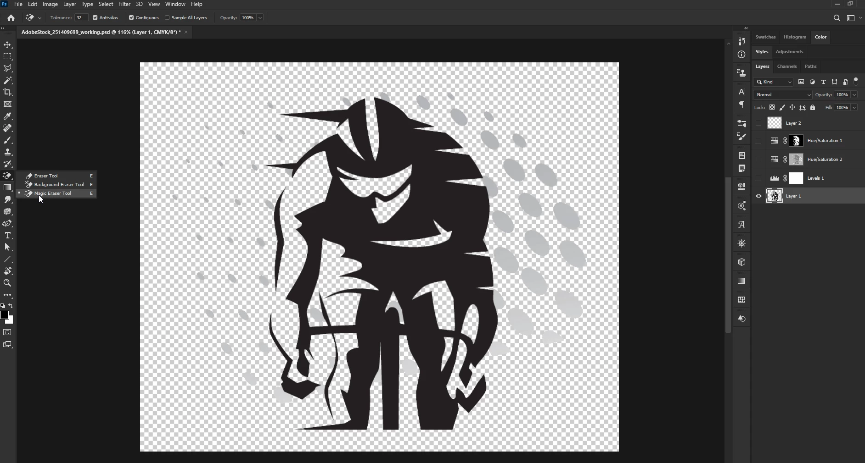
Task: Select the Brush tool
Action: (7, 140)
